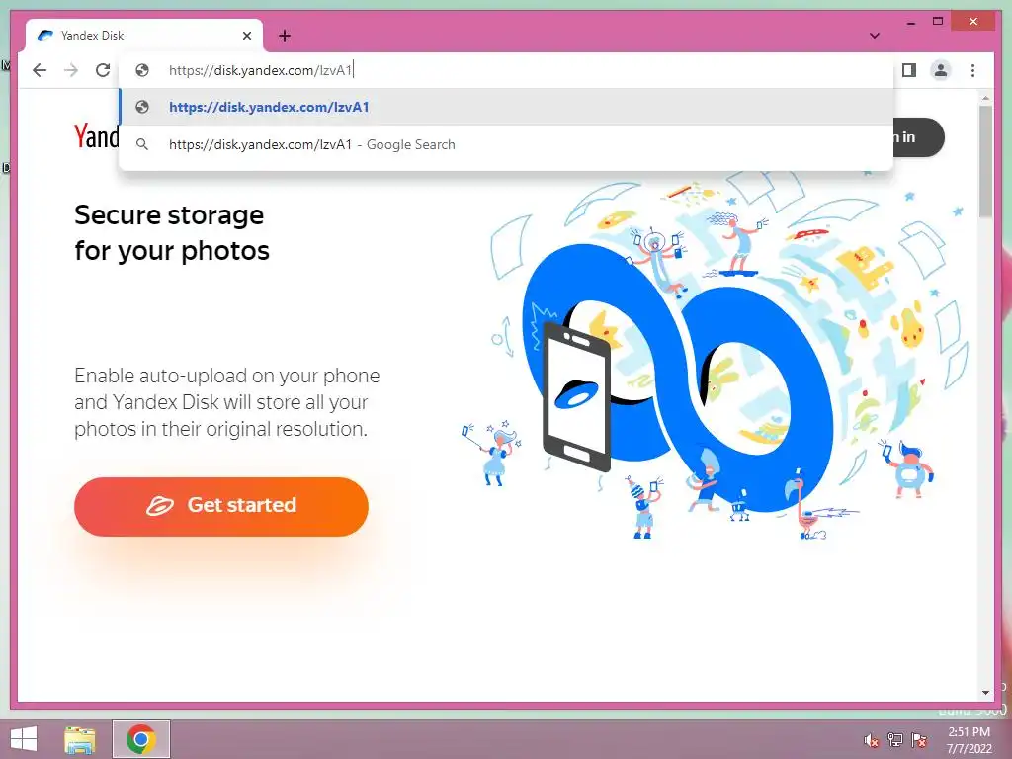1012x759 pixels.
Task: Minimize the Chrome window
Action: 910,22
